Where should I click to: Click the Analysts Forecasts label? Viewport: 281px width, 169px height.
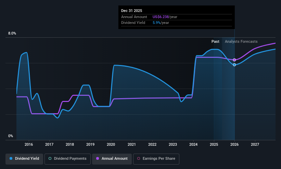point(241,42)
